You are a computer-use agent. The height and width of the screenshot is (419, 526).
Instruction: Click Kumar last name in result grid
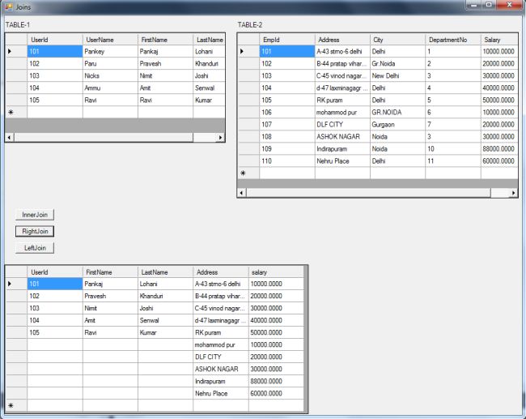[x=165, y=332]
